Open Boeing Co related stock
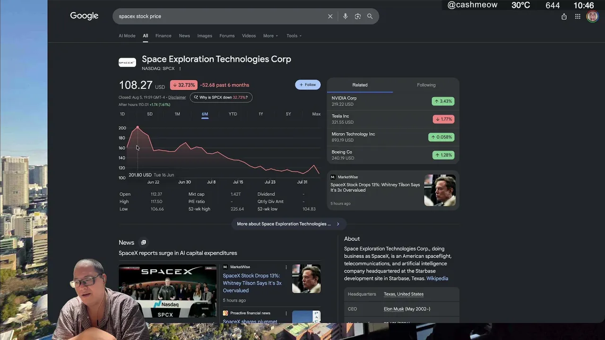605x340 pixels. point(393,155)
